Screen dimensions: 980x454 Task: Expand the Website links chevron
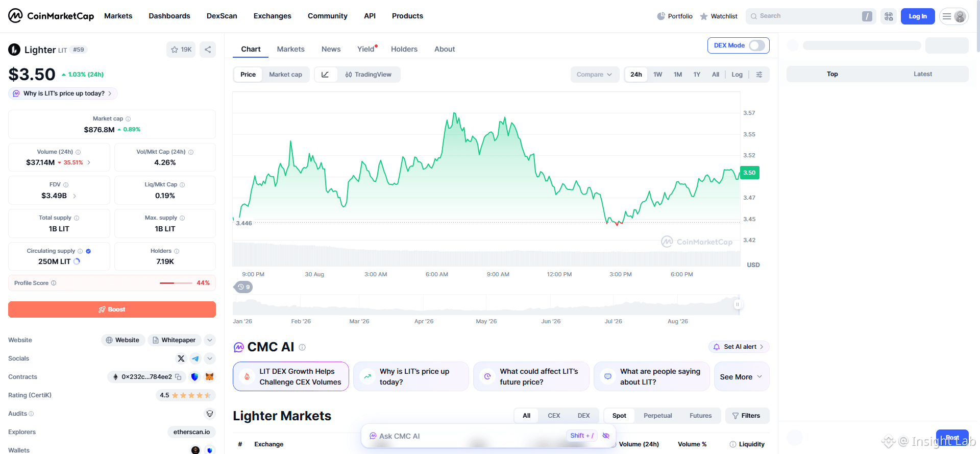tap(210, 340)
